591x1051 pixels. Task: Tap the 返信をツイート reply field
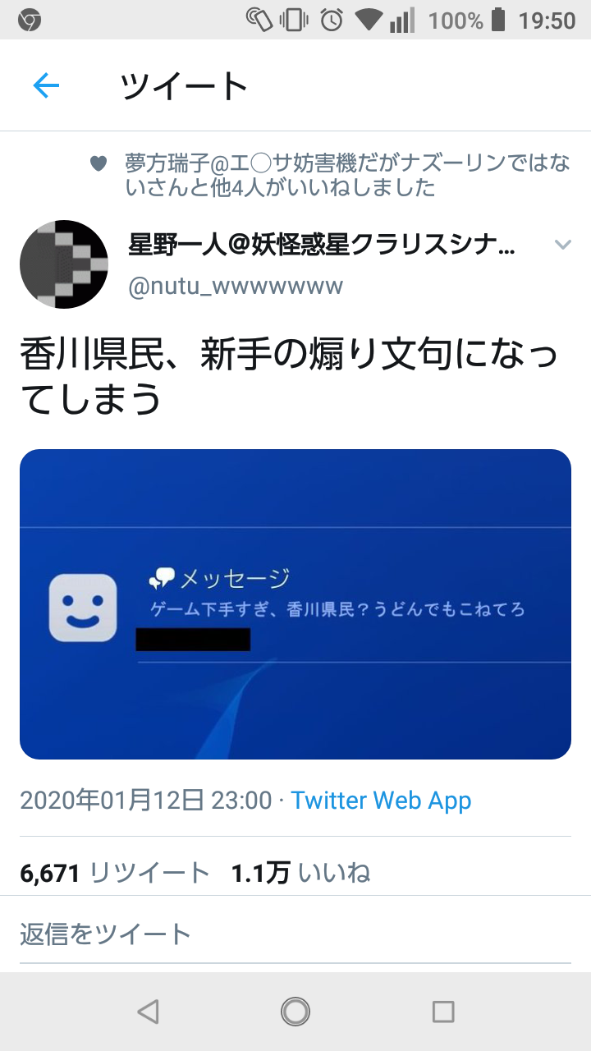[x=295, y=934]
